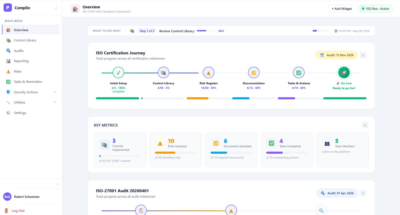This screenshot has width=400, height=215.
Task: Expand the Utilities submenu
Action: coord(55,102)
